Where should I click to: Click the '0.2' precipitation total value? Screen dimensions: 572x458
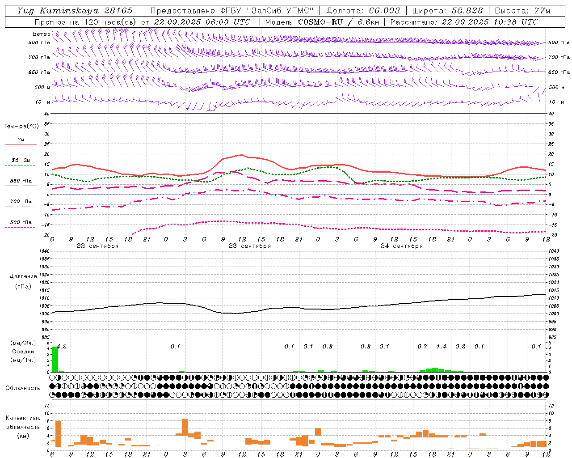[x=460, y=346]
